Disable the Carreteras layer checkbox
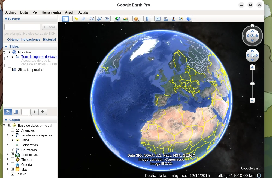This screenshot has width=272, height=178. tap(13, 149)
